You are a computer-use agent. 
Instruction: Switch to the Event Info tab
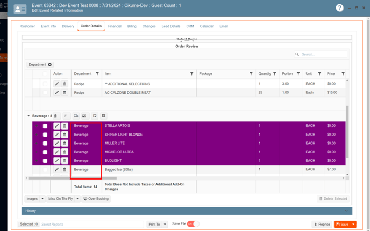point(48,26)
